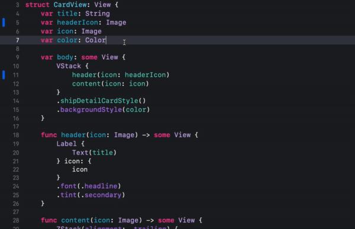The image size is (355, 229).
Task: Click the 'some' keyword on line 9
Action: coord(89,57)
